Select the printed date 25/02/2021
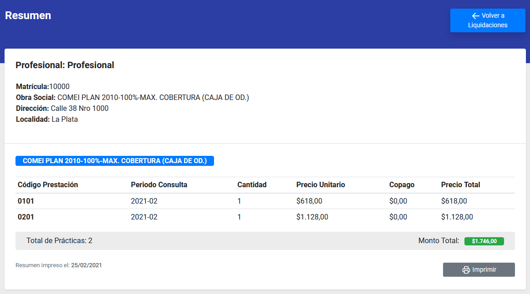Image resolution: width=530 pixels, height=294 pixels. point(86,265)
